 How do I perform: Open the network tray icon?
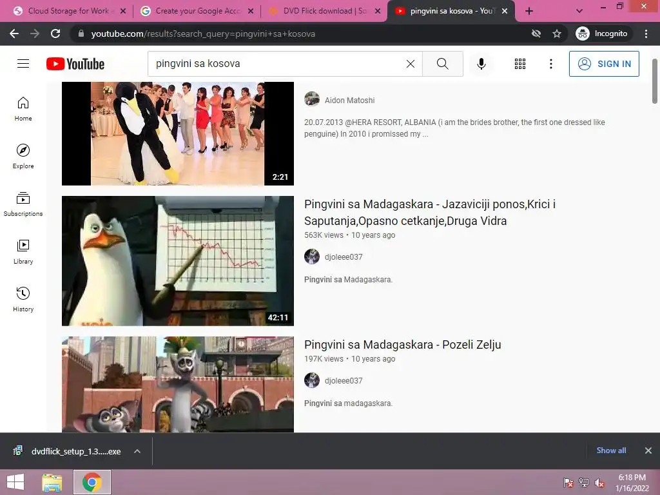click(x=583, y=483)
